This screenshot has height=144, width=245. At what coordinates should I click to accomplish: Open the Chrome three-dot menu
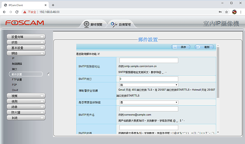tap(241, 12)
